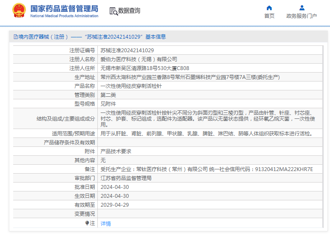Click the document icon beside 境内医疗器械
This screenshot has width=330, height=236.
pyautogui.click(x=15, y=37)
